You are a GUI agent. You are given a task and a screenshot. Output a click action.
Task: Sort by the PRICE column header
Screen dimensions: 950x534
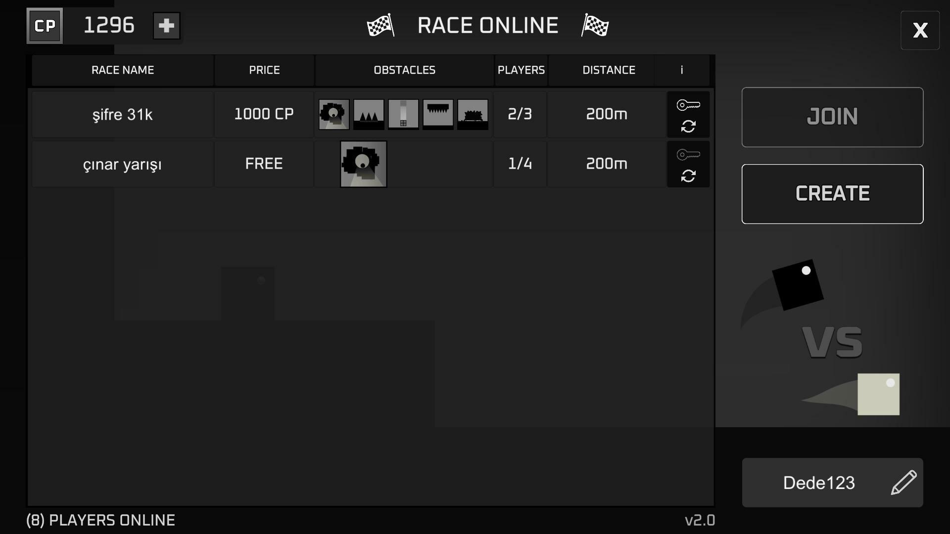(x=264, y=70)
